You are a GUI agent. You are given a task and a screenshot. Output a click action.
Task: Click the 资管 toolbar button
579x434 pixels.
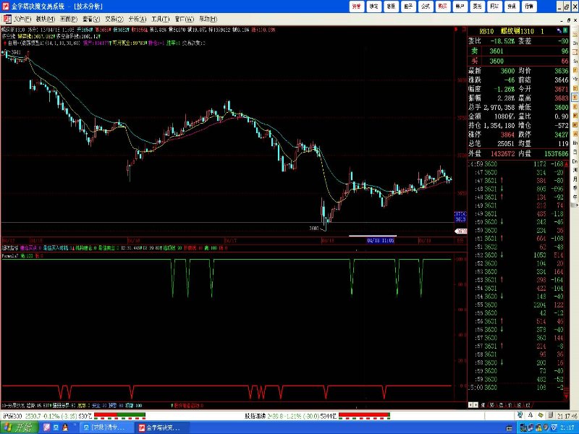pos(356,6)
